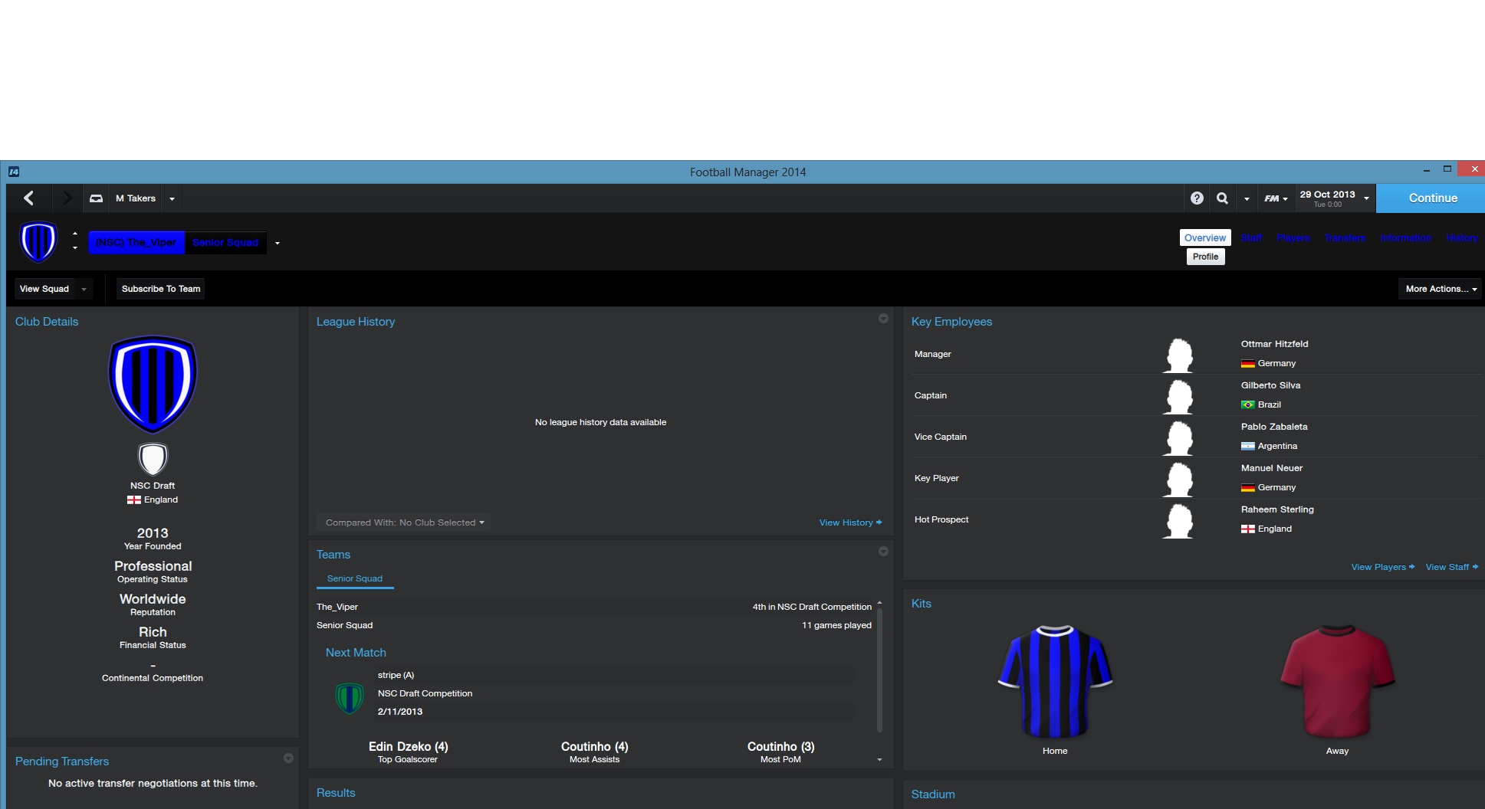Collapse the Pending Transfers panel circle icon
The image size is (1485, 809).
click(x=288, y=758)
